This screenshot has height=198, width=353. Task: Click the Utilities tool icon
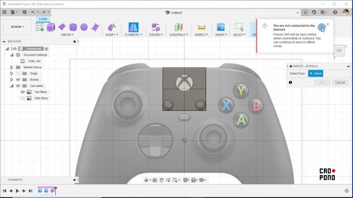[156, 28]
